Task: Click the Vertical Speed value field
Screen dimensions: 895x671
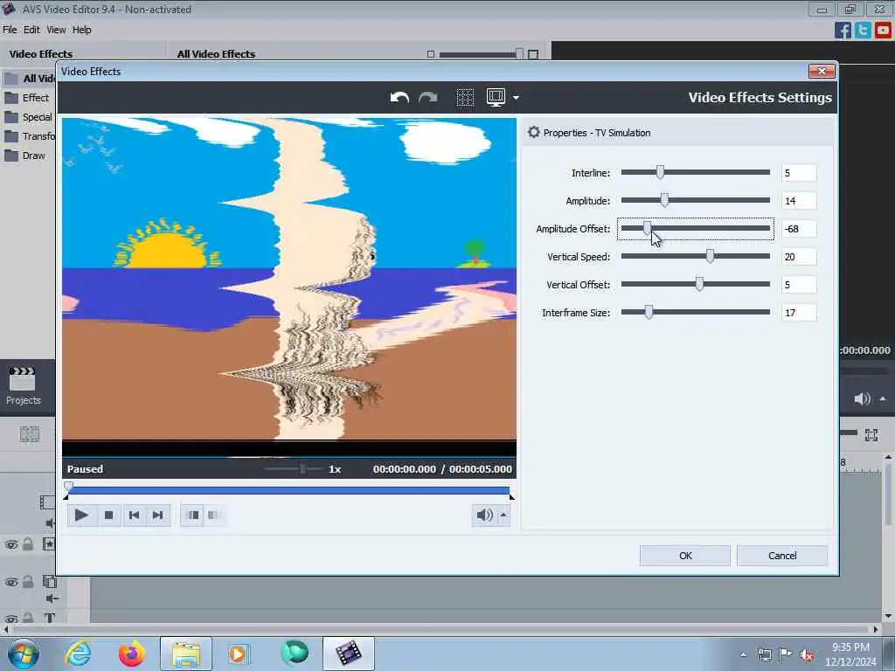Action: (x=799, y=257)
